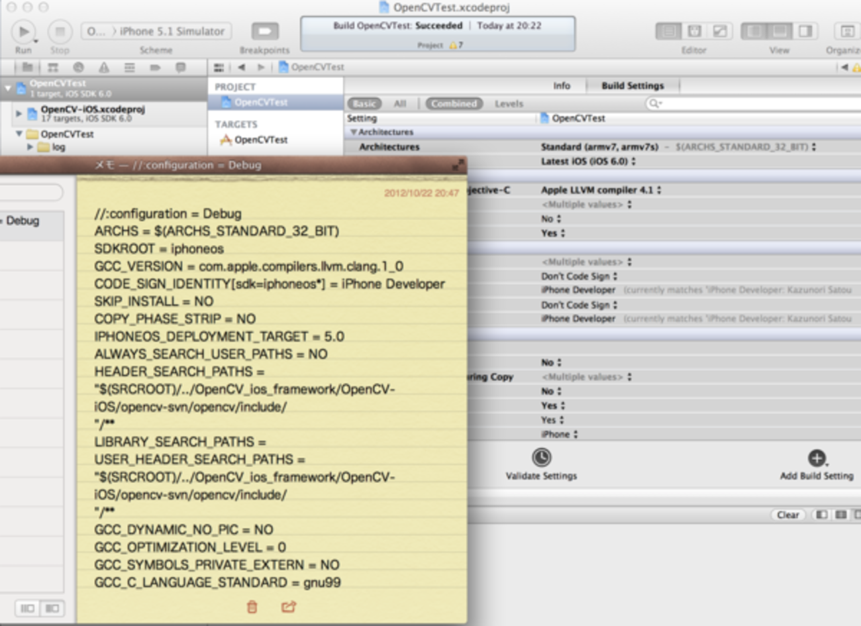
Task: Toggle the Breakpoints button
Action: (x=265, y=31)
